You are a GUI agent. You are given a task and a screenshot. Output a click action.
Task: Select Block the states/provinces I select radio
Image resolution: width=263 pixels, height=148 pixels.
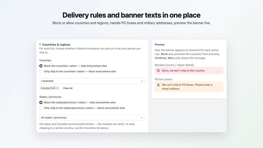pos(41,103)
